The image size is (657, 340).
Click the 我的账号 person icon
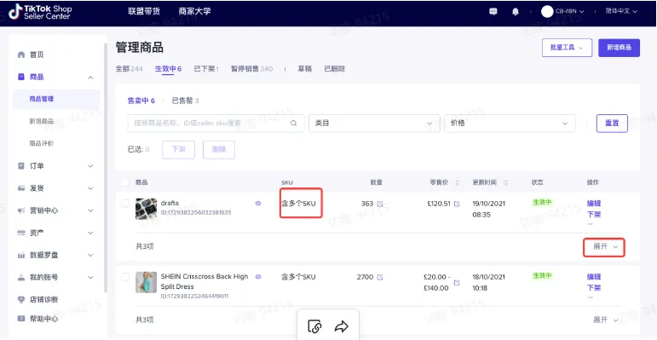tap(21, 277)
